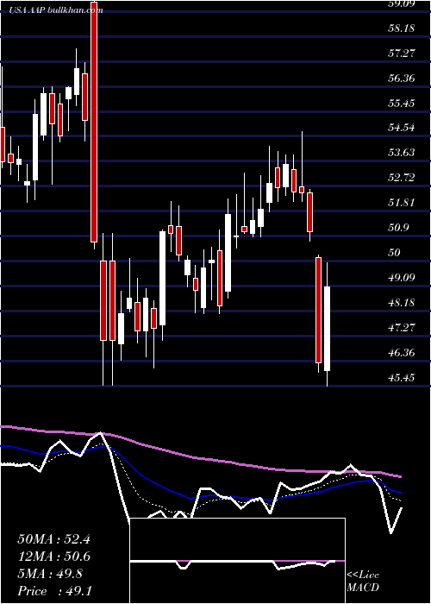Click the 46.36 price axis label
The image size is (431, 604).
point(401,353)
